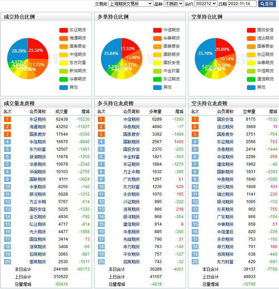Click red change value 1466
279x289 pixels.
click(179, 142)
